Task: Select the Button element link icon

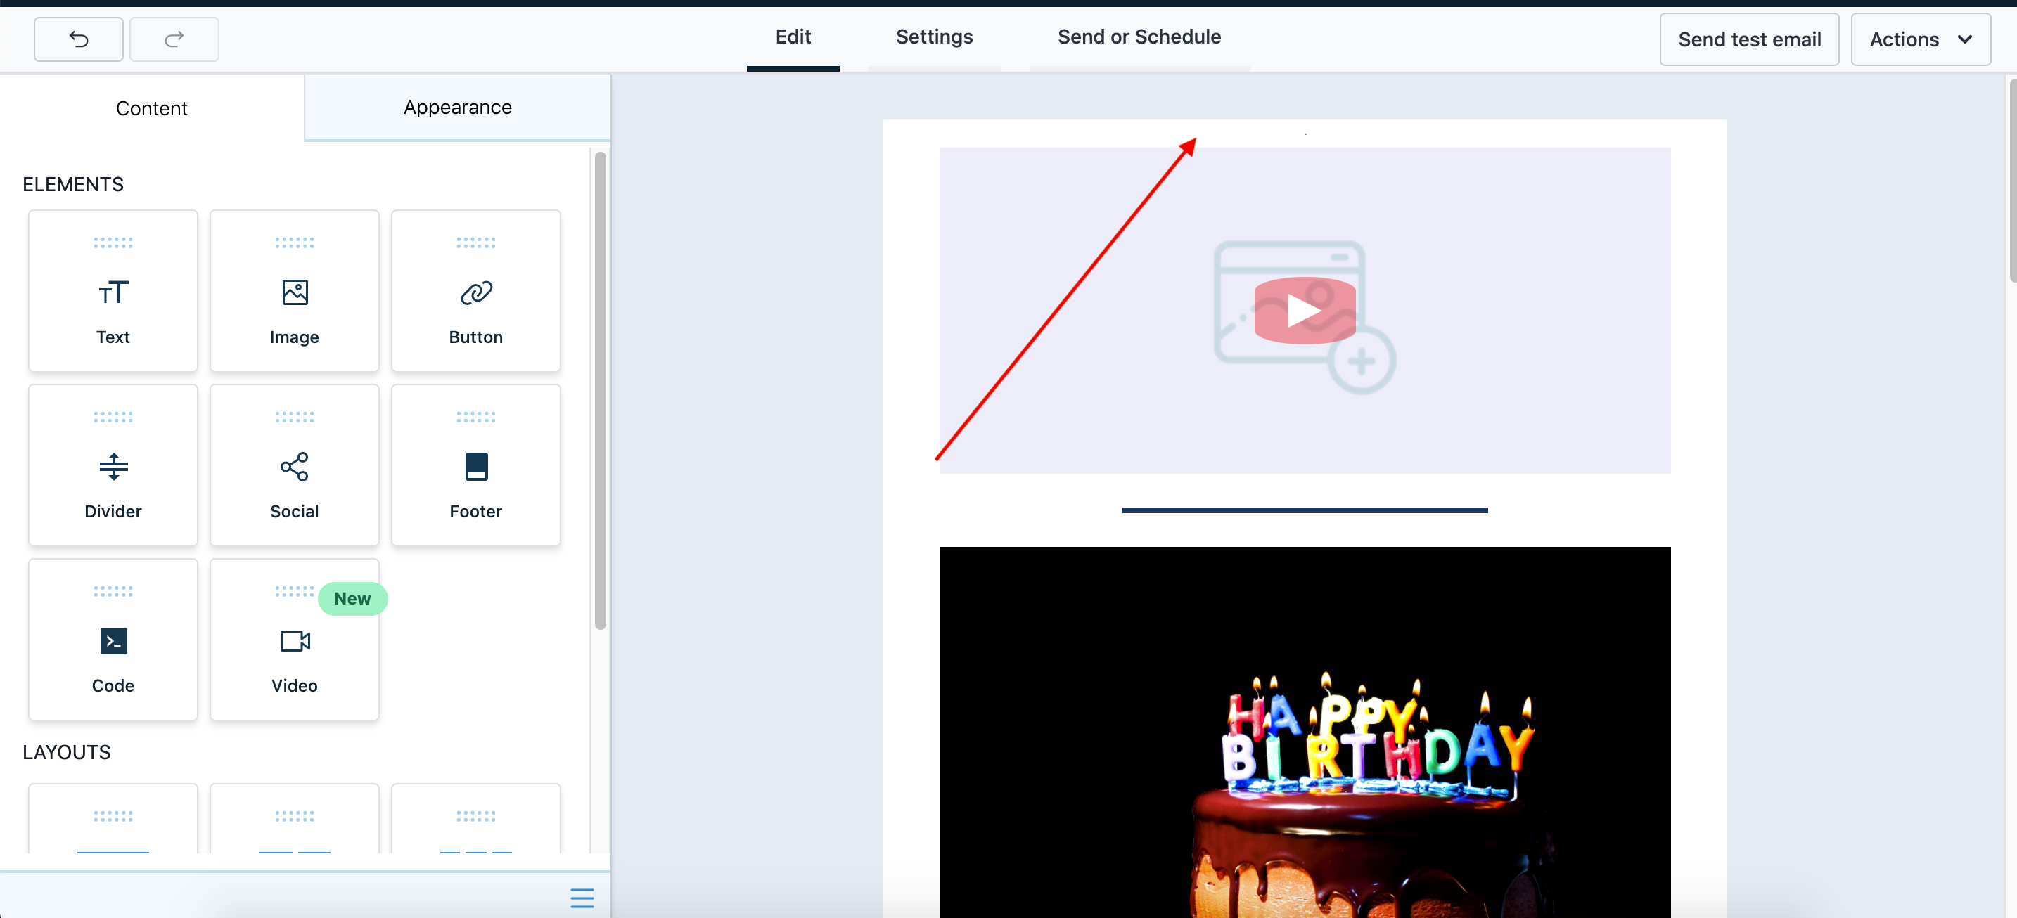Action: [476, 292]
